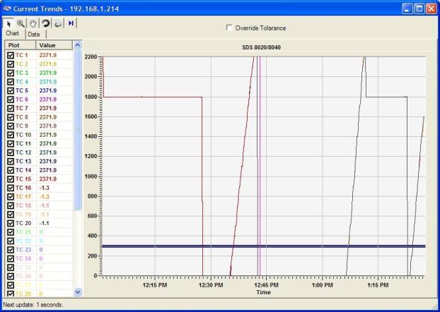Screen dimensions: 440x312
Task: Activate the zoom magnifier tool
Action: coord(21,23)
